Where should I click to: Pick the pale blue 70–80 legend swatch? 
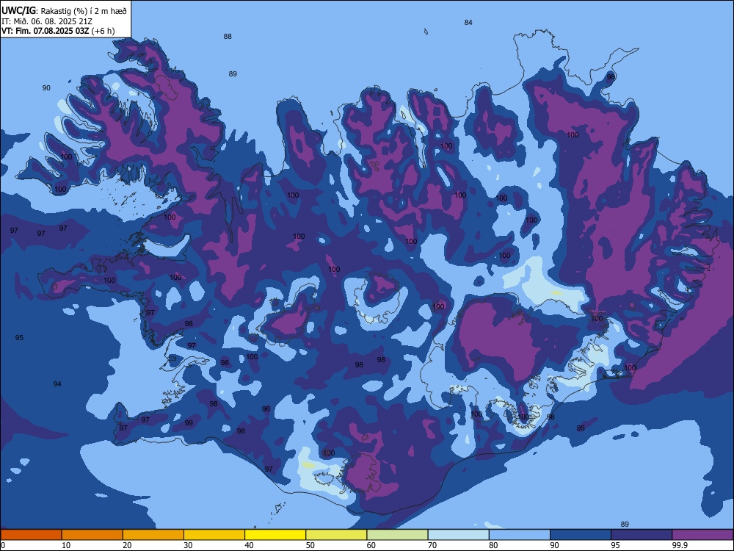click(x=459, y=535)
